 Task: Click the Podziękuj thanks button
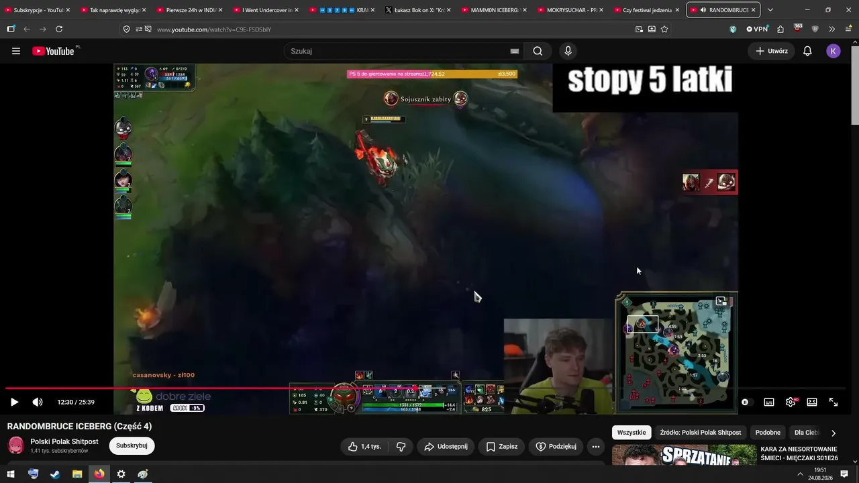556,447
